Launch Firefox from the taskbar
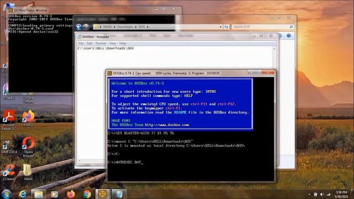The image size is (354, 199). [71, 194]
